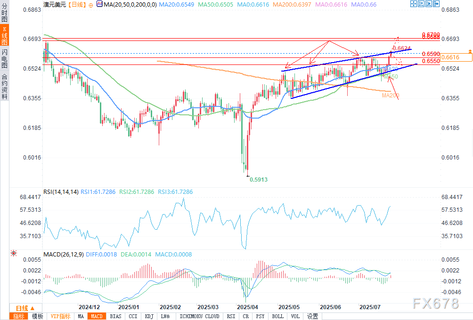Open the VIP指标 tab
473x320 pixels.
[x=60, y=316]
